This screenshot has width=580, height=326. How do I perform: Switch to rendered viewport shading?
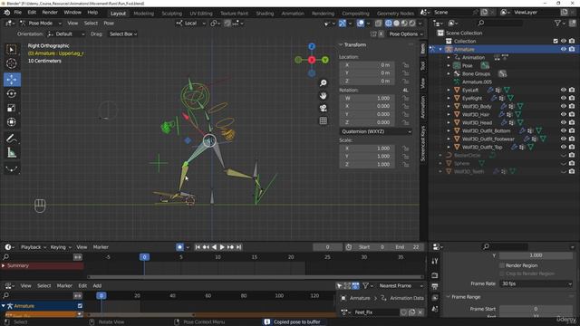[x=412, y=24]
